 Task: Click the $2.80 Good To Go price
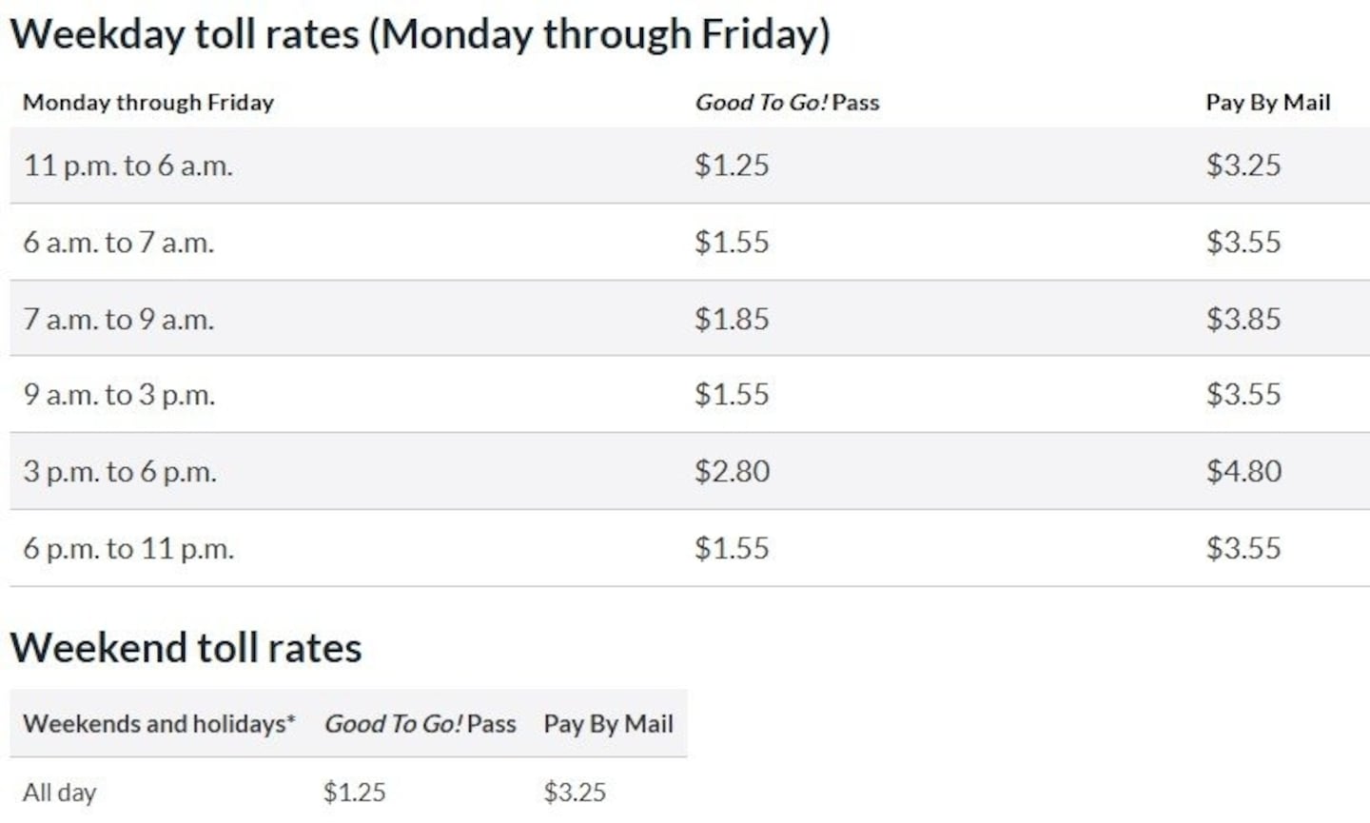(x=732, y=472)
